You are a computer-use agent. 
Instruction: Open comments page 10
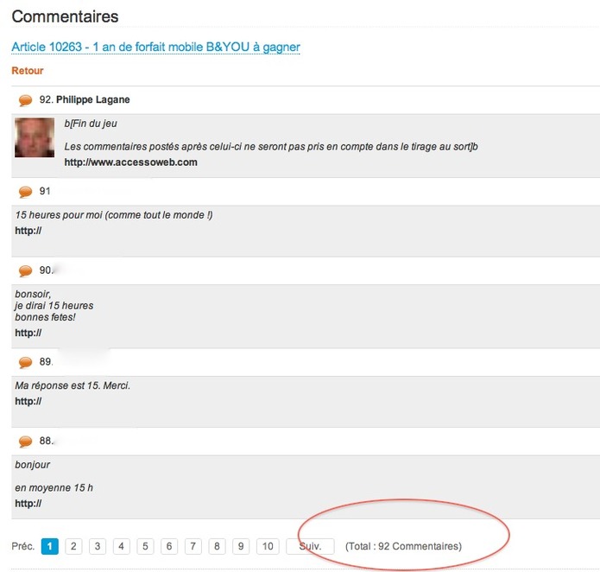coord(268,546)
